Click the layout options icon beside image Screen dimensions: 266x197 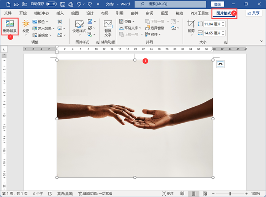tap(220, 64)
